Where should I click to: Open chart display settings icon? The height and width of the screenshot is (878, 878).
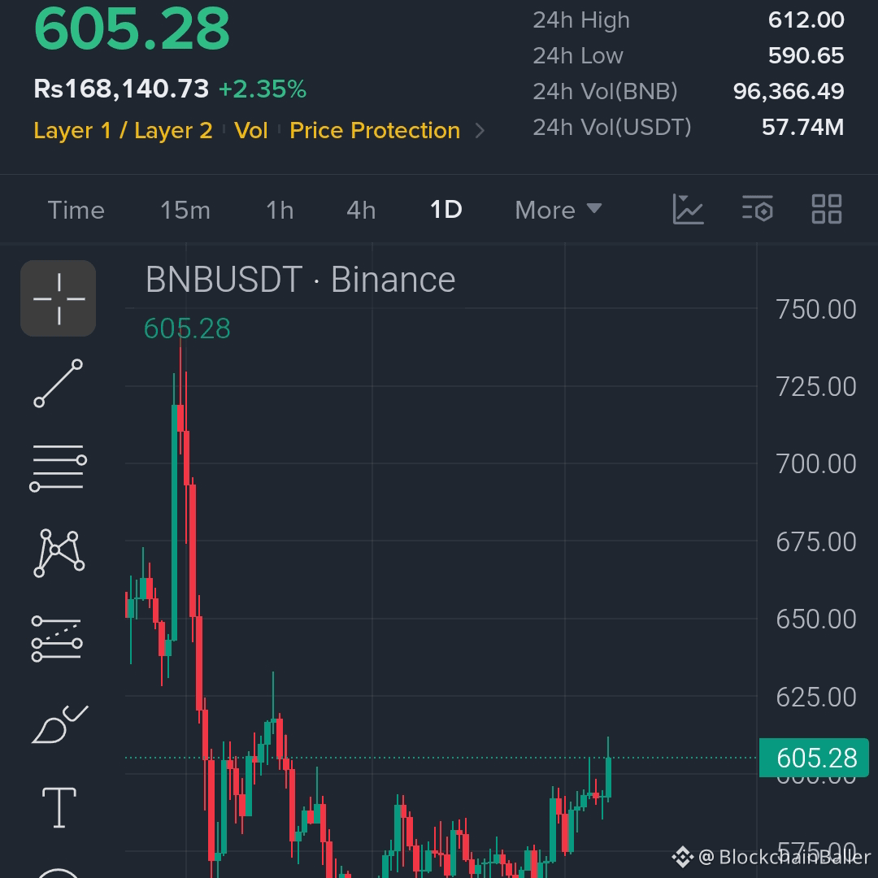758,210
